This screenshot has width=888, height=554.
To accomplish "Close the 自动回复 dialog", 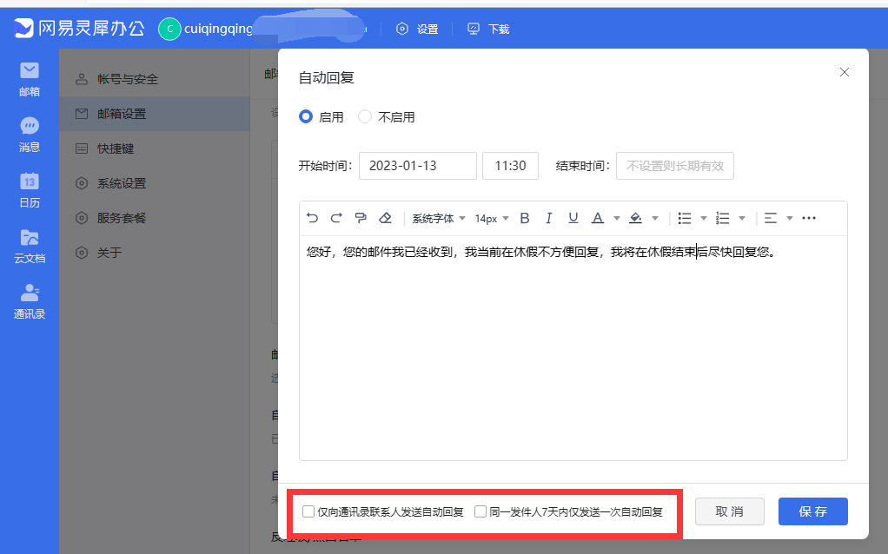I will point(845,72).
